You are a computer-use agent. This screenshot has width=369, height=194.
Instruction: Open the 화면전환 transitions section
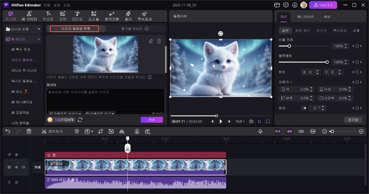(112, 16)
